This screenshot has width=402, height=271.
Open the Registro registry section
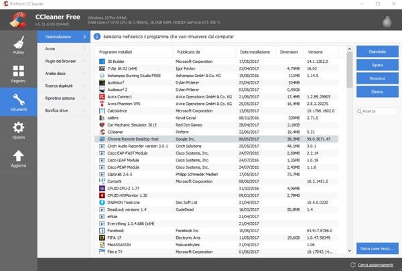click(19, 74)
